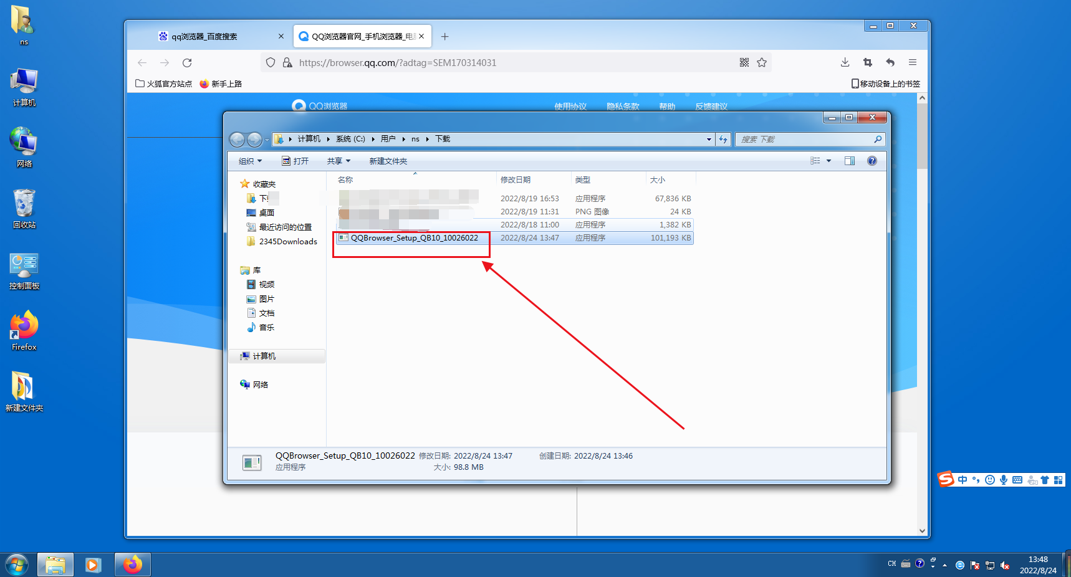The height and width of the screenshot is (577, 1071).
Task: Click the QR code icon in URL bar
Action: point(744,63)
